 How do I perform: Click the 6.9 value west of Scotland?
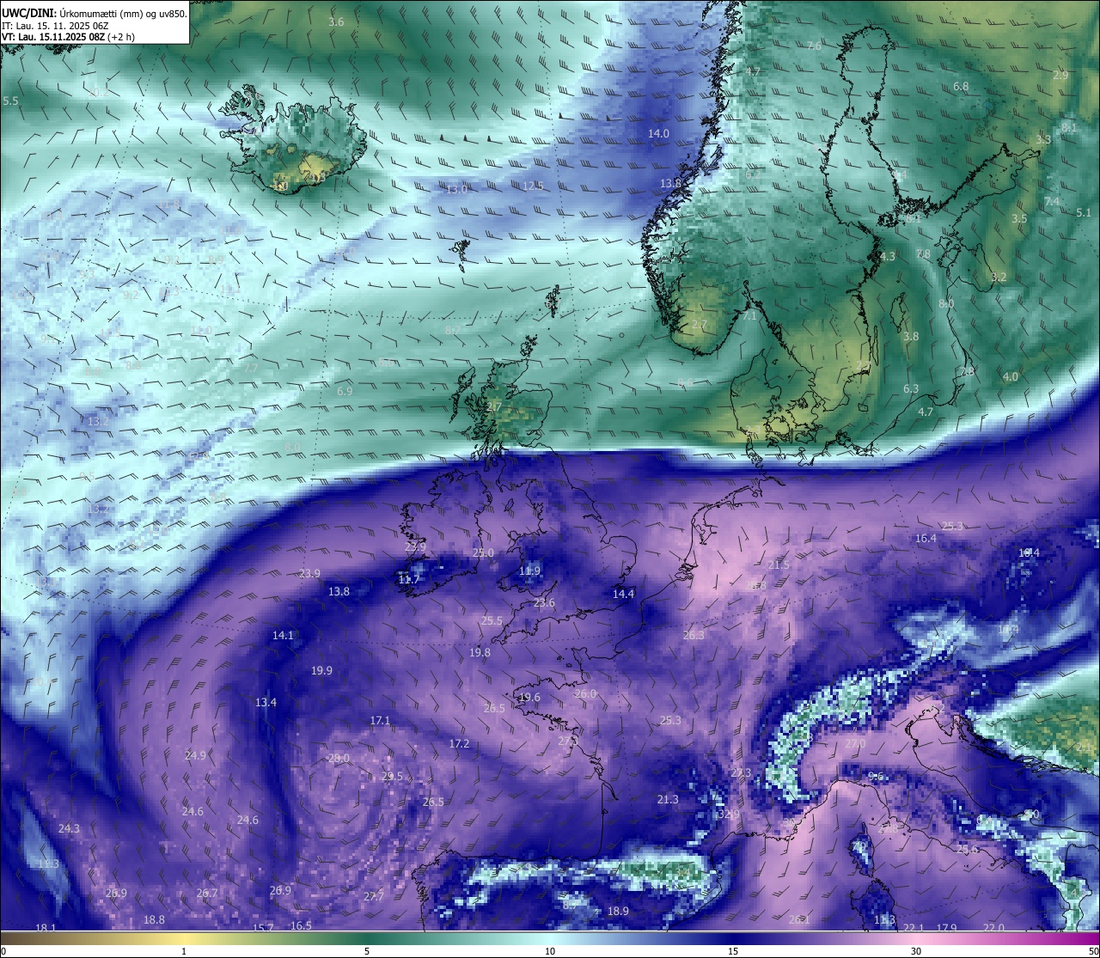point(345,391)
